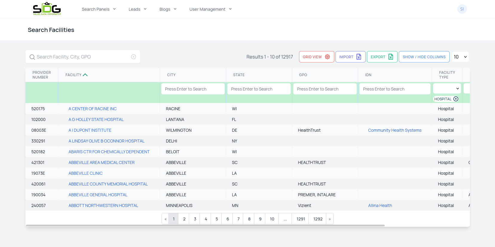
Task: Click the Grid View gear icon
Action: pos(327,57)
